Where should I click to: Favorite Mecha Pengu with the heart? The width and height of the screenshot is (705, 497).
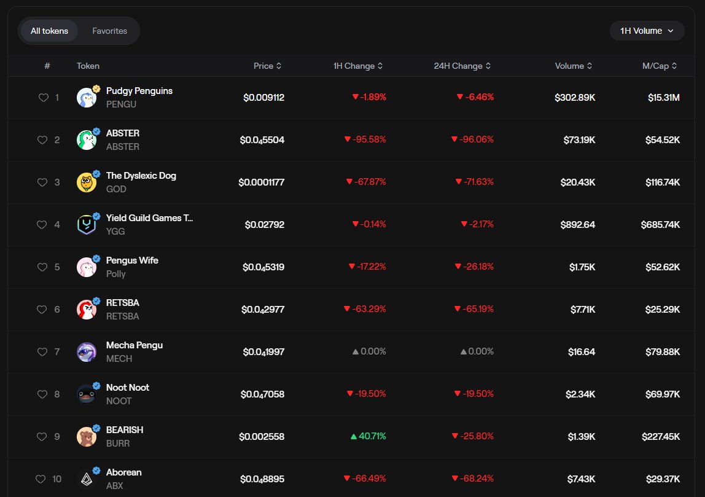click(42, 352)
